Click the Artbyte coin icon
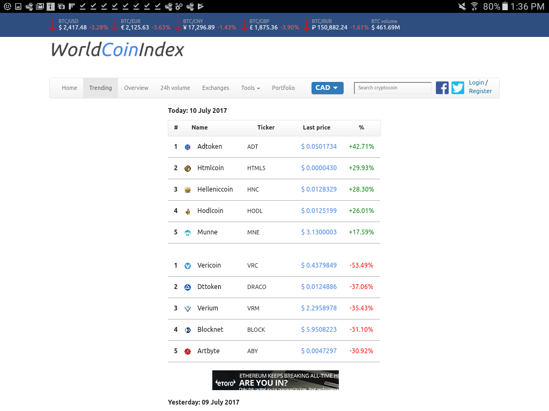Viewport: 549px width, 411px height. (188, 352)
